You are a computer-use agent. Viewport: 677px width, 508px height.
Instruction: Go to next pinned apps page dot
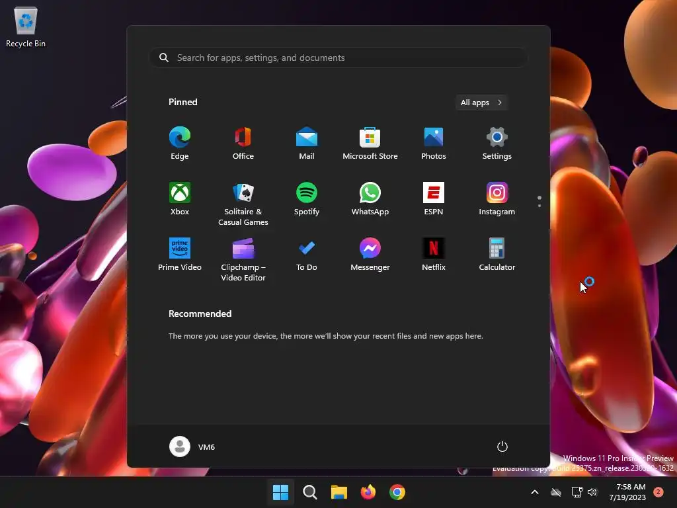pyautogui.click(x=539, y=206)
